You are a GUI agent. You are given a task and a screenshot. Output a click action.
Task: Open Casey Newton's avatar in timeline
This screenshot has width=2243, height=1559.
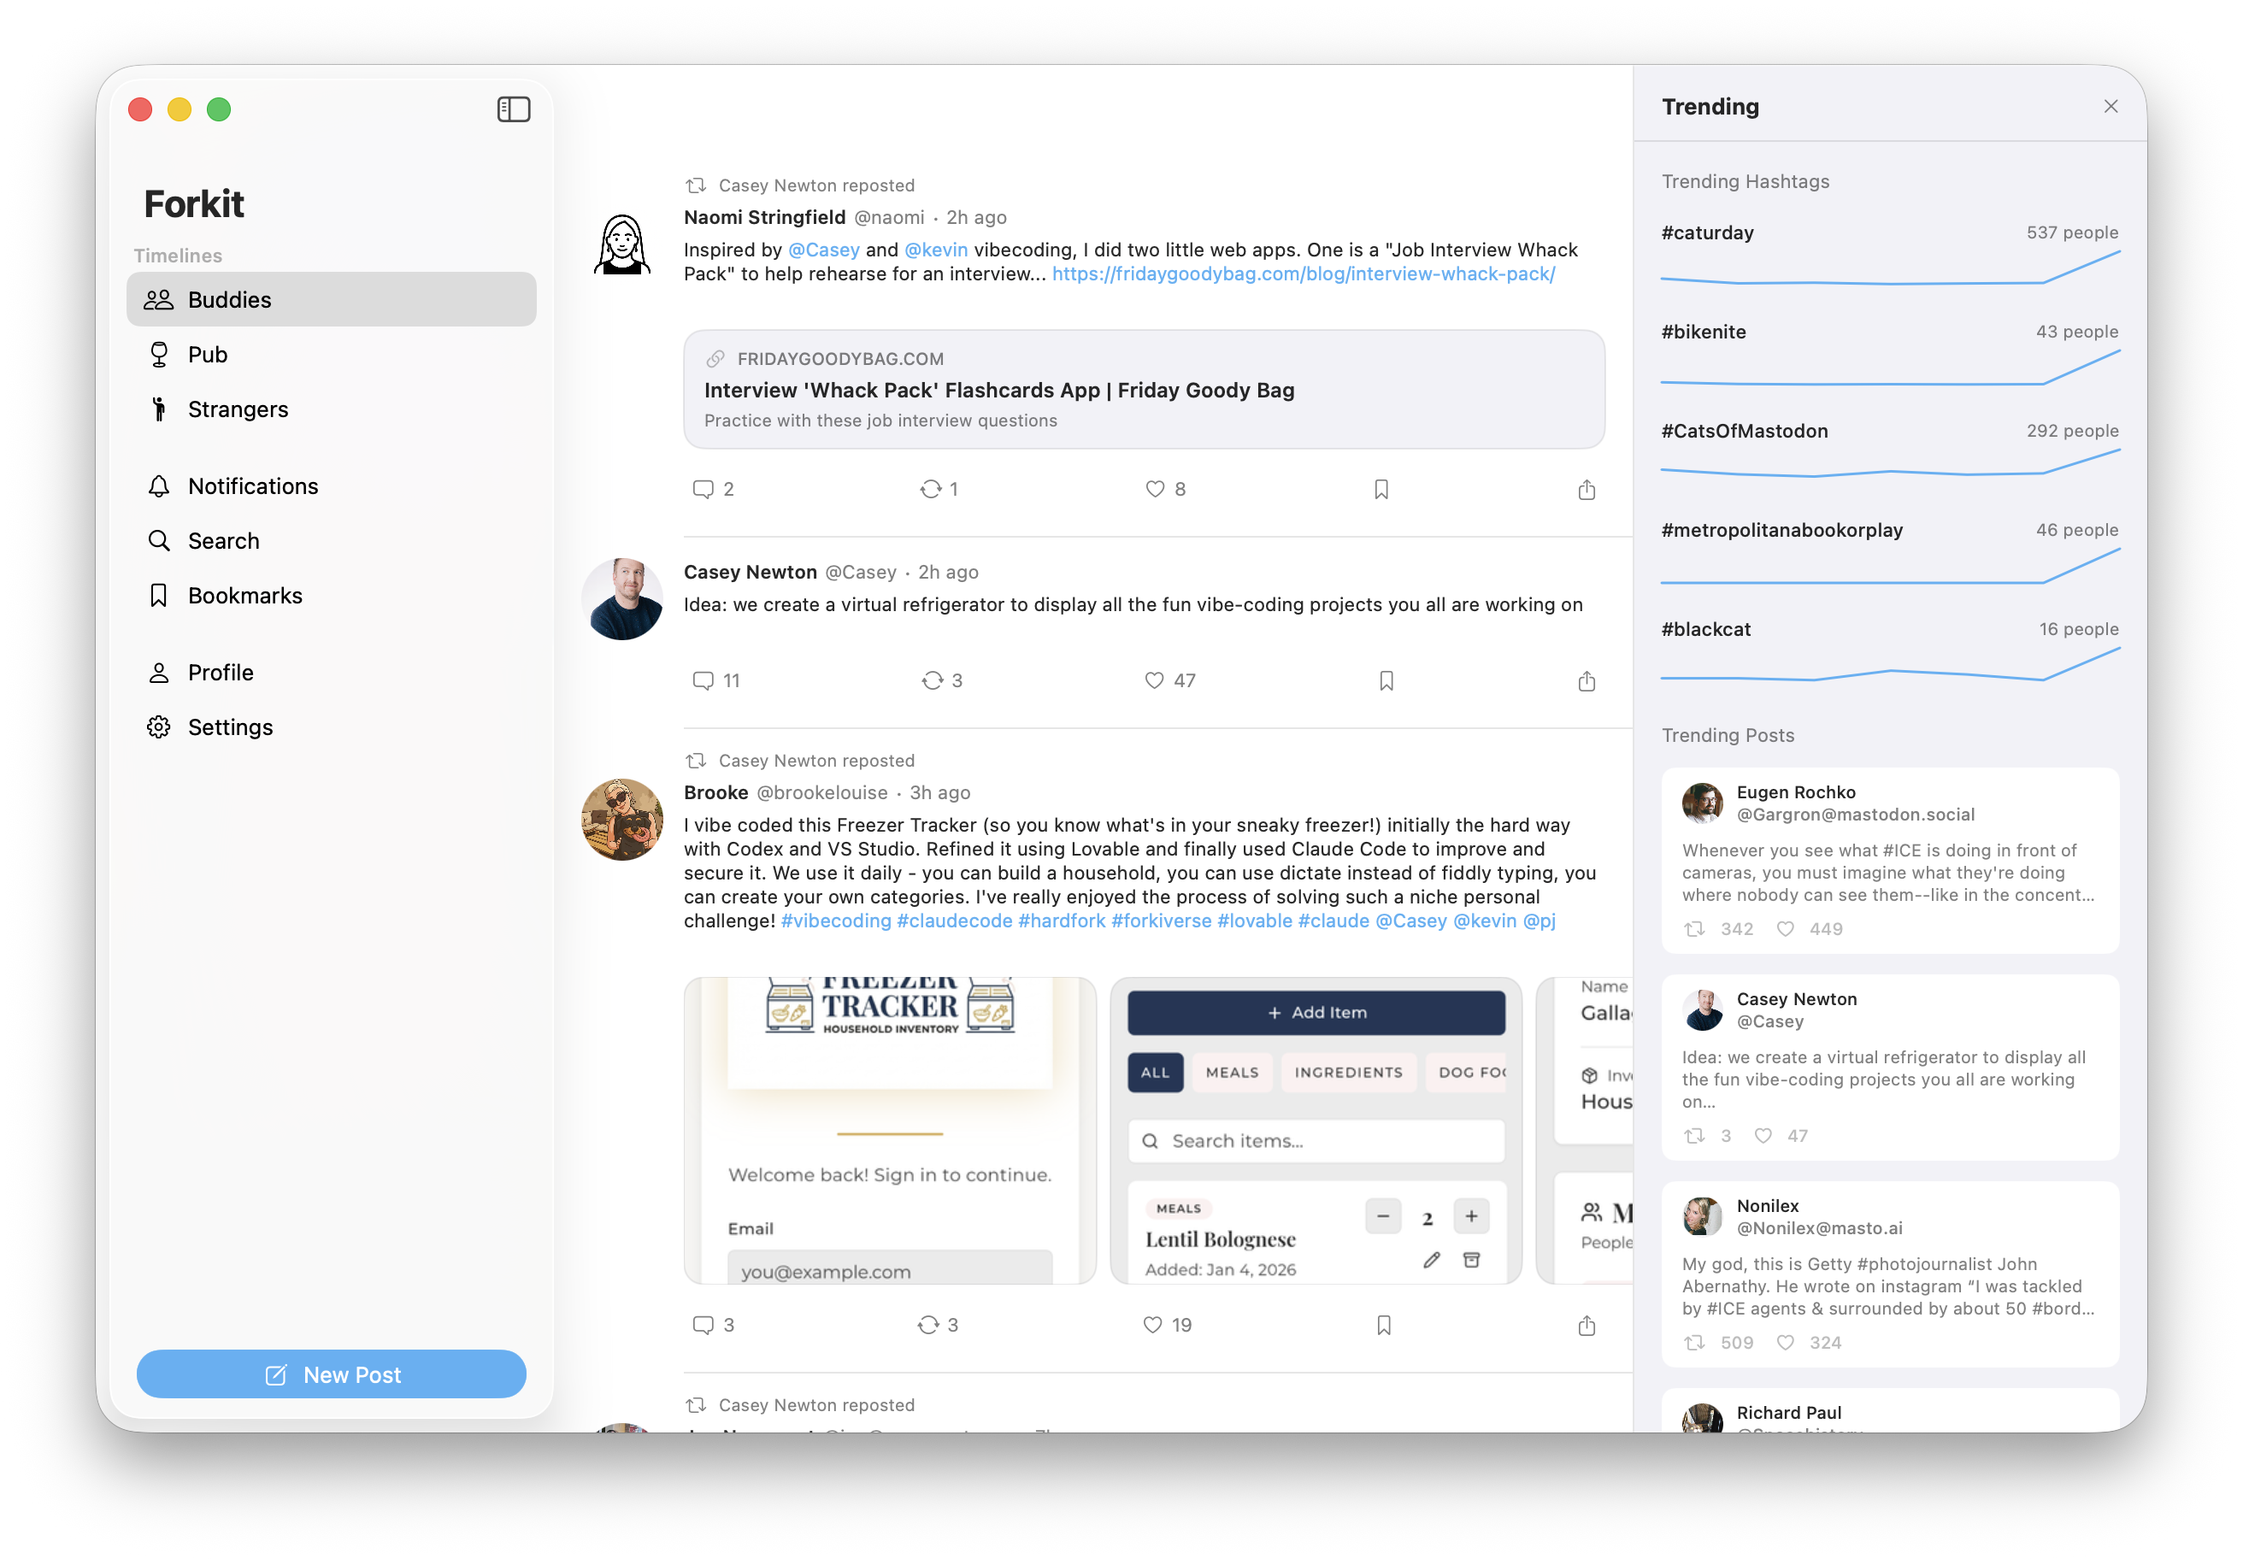coord(622,600)
